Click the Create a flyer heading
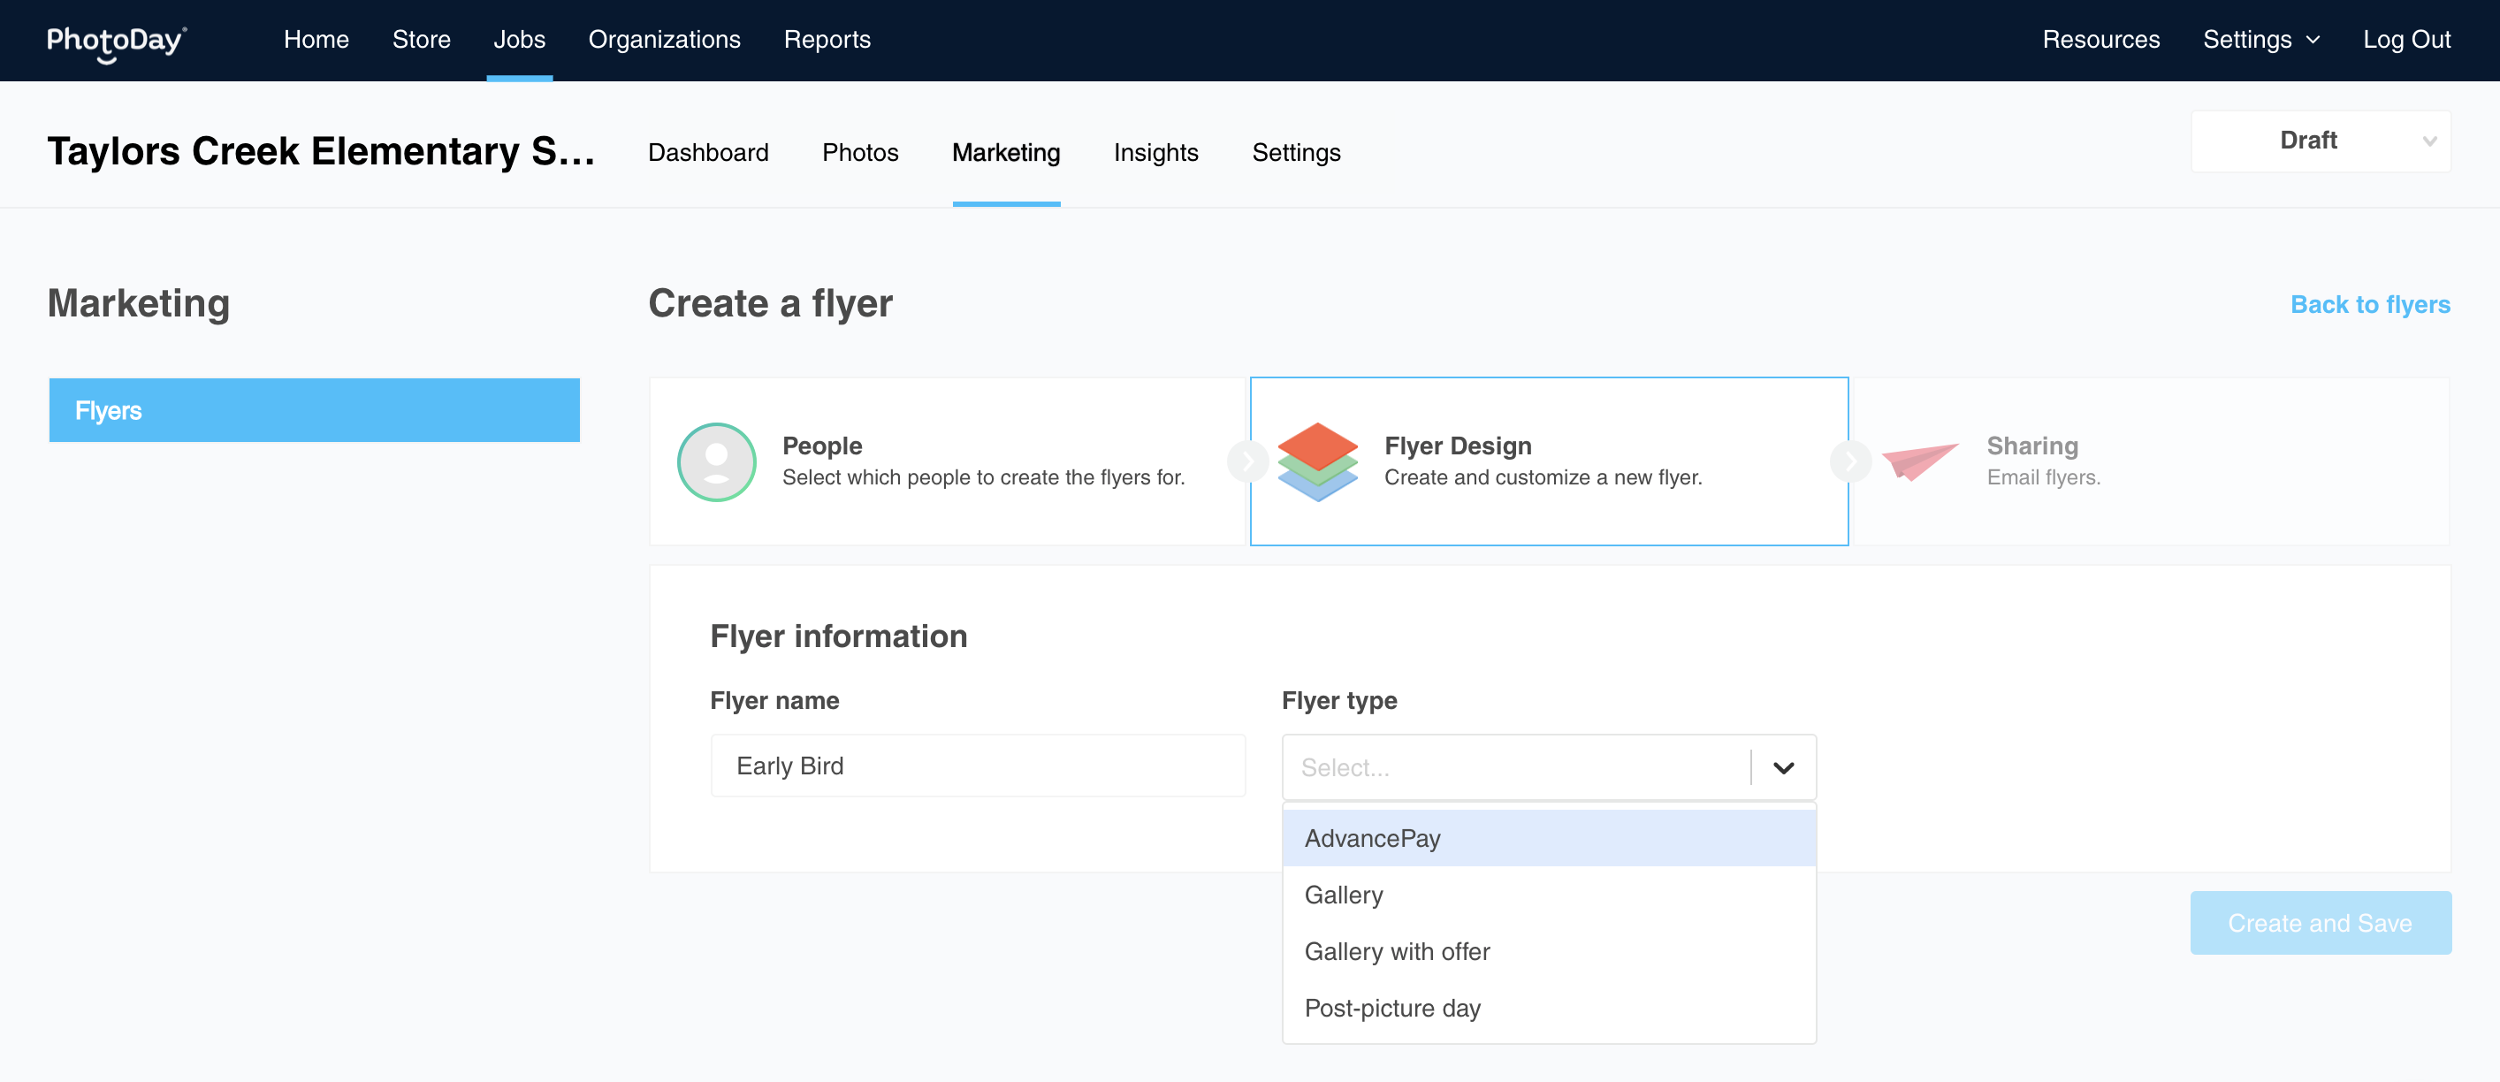2500x1082 pixels. pyautogui.click(x=771, y=304)
